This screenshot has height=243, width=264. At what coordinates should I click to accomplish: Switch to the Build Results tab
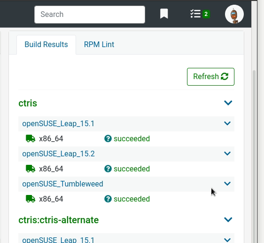(x=46, y=45)
